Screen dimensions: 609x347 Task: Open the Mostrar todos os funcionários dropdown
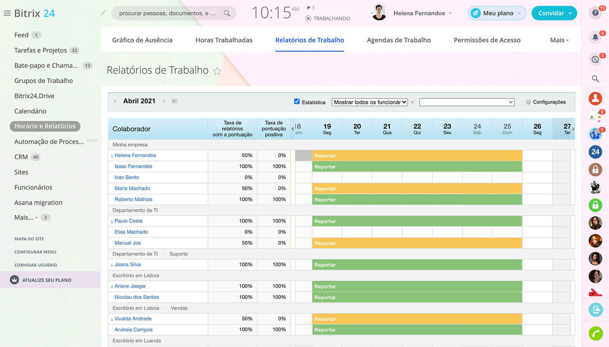click(x=369, y=102)
